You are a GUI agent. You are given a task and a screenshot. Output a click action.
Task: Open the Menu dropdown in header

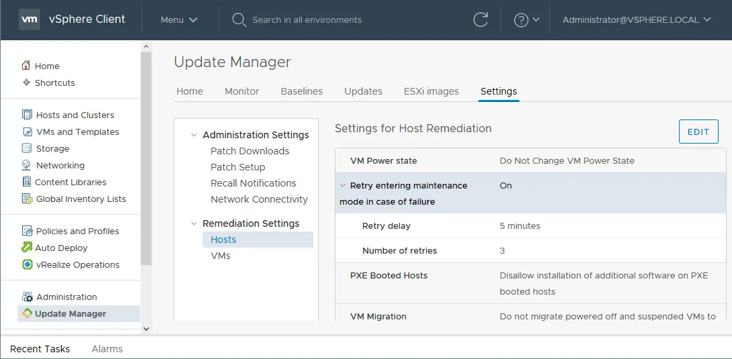click(179, 20)
